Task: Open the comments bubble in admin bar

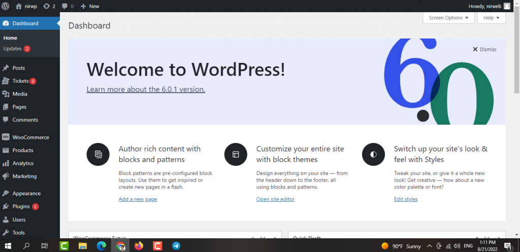Action: (68, 6)
